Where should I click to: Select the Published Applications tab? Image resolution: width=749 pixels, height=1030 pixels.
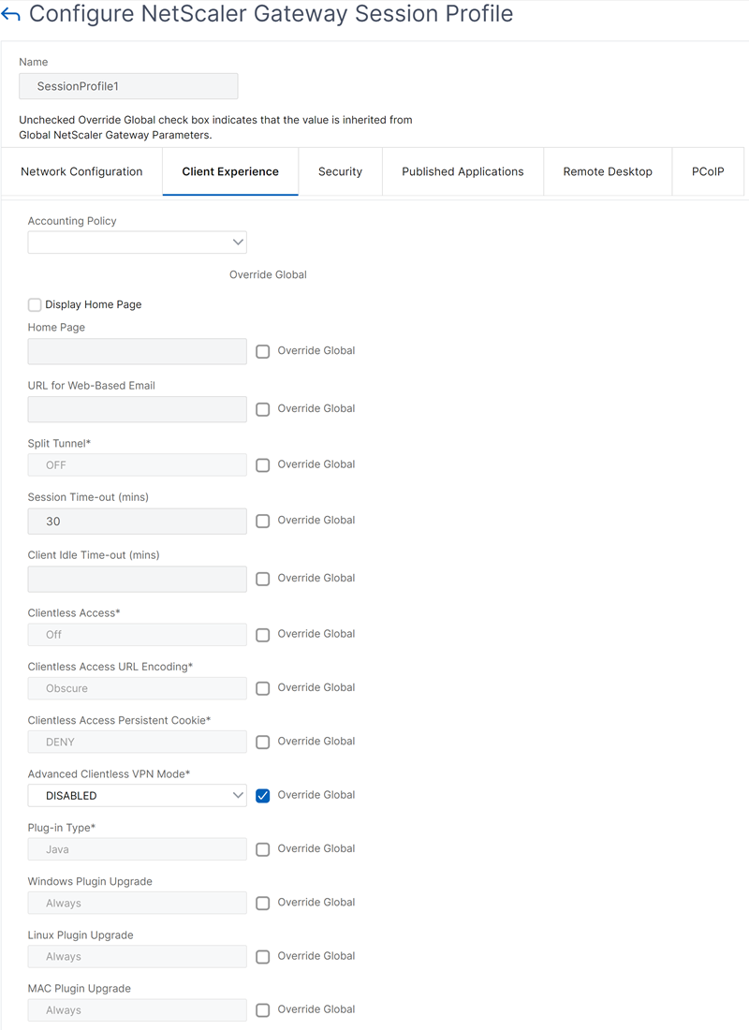click(463, 171)
